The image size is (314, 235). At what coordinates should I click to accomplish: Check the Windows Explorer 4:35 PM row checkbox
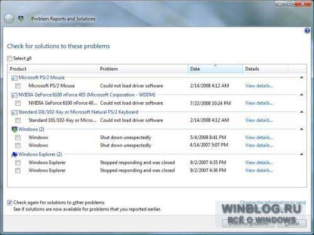tap(18, 162)
